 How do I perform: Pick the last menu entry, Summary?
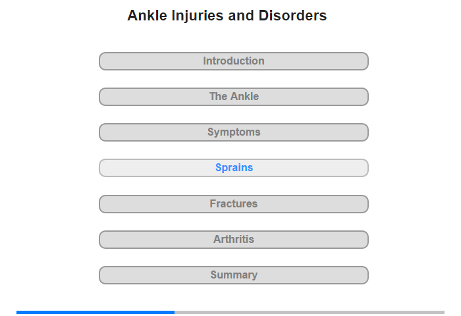point(234,275)
